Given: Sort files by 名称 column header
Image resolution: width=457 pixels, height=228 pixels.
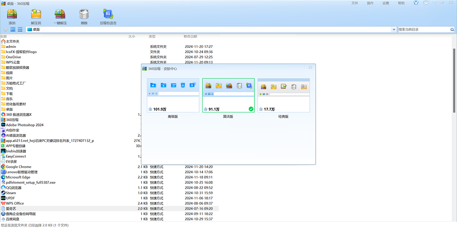Looking at the screenshot, I should [x=4, y=36].
